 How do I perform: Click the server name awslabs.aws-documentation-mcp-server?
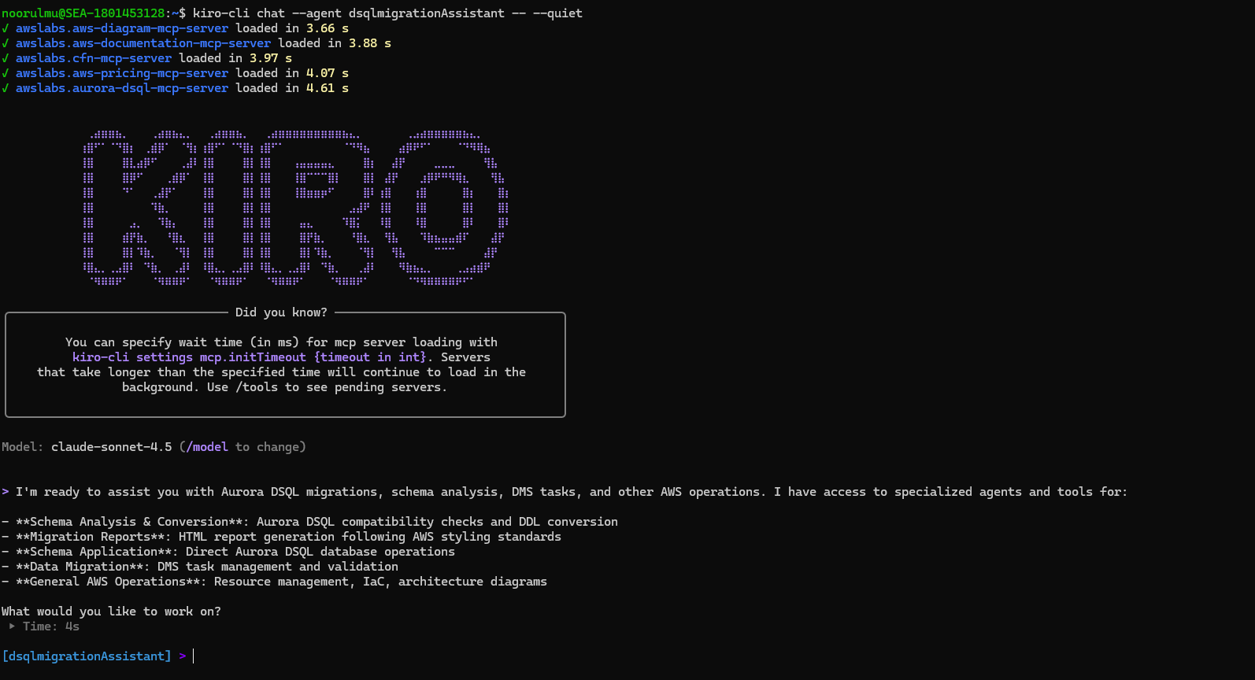click(143, 43)
